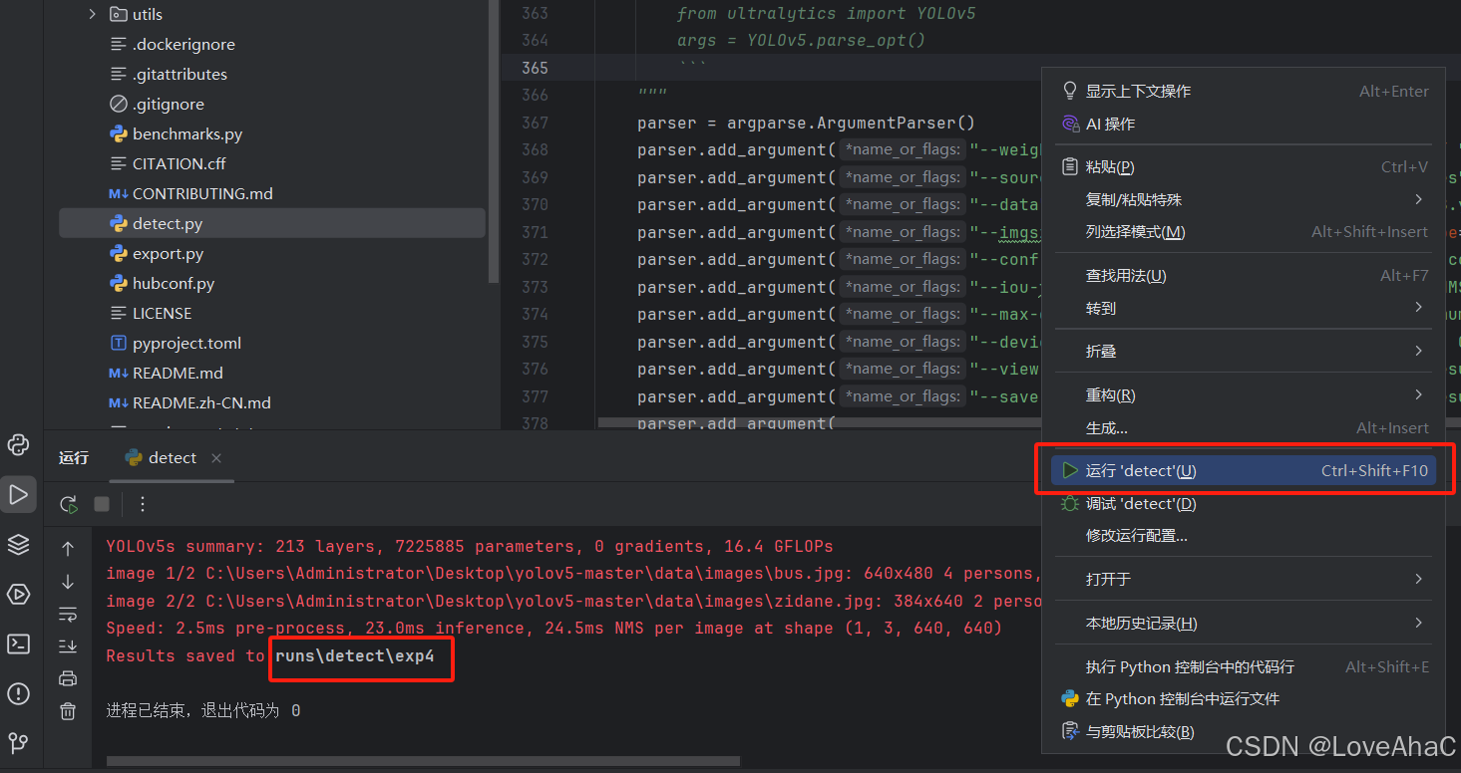Expand the 转到 submenu
The height and width of the screenshot is (773, 1461).
(x=1244, y=308)
